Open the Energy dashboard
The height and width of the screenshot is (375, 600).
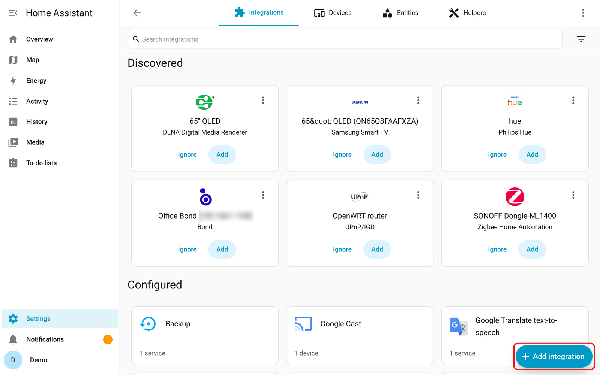pyautogui.click(x=60, y=81)
